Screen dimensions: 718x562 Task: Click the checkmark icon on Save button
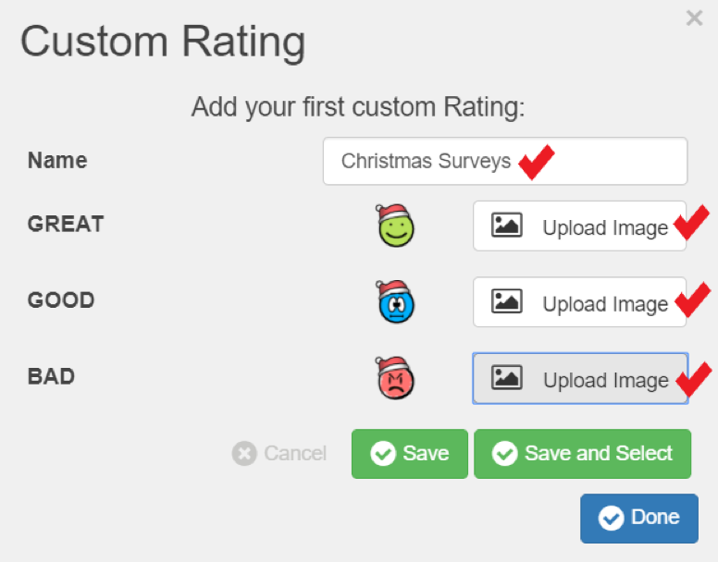[x=383, y=454]
